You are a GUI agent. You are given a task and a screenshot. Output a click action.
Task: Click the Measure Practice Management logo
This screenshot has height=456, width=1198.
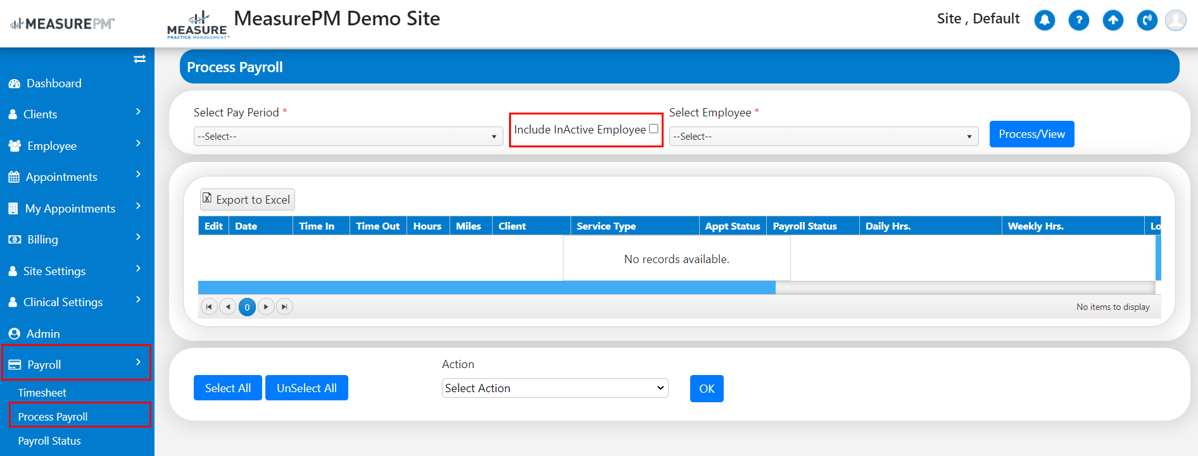coord(198,25)
